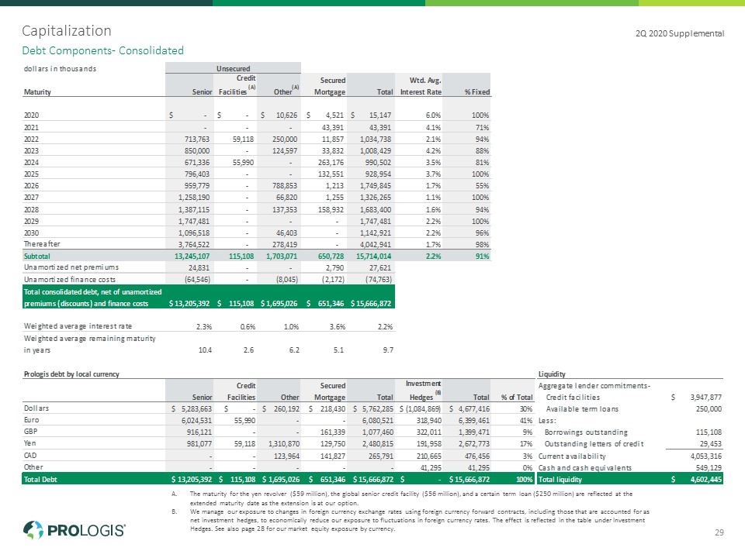Click the Prologis logo
The width and height of the screenshot is (745, 558).
coord(74,530)
